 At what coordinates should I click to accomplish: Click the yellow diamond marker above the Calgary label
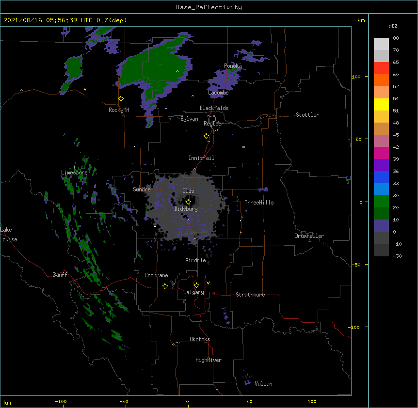pos(196,285)
